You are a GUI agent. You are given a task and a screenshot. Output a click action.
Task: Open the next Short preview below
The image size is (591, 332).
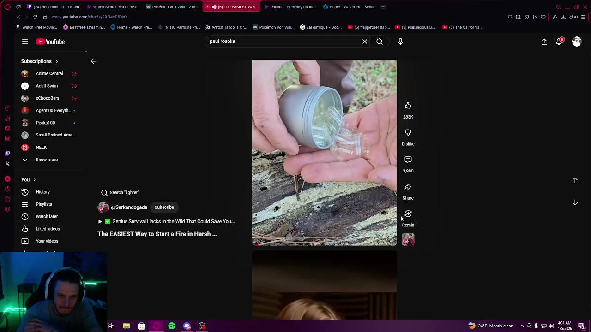[324, 285]
